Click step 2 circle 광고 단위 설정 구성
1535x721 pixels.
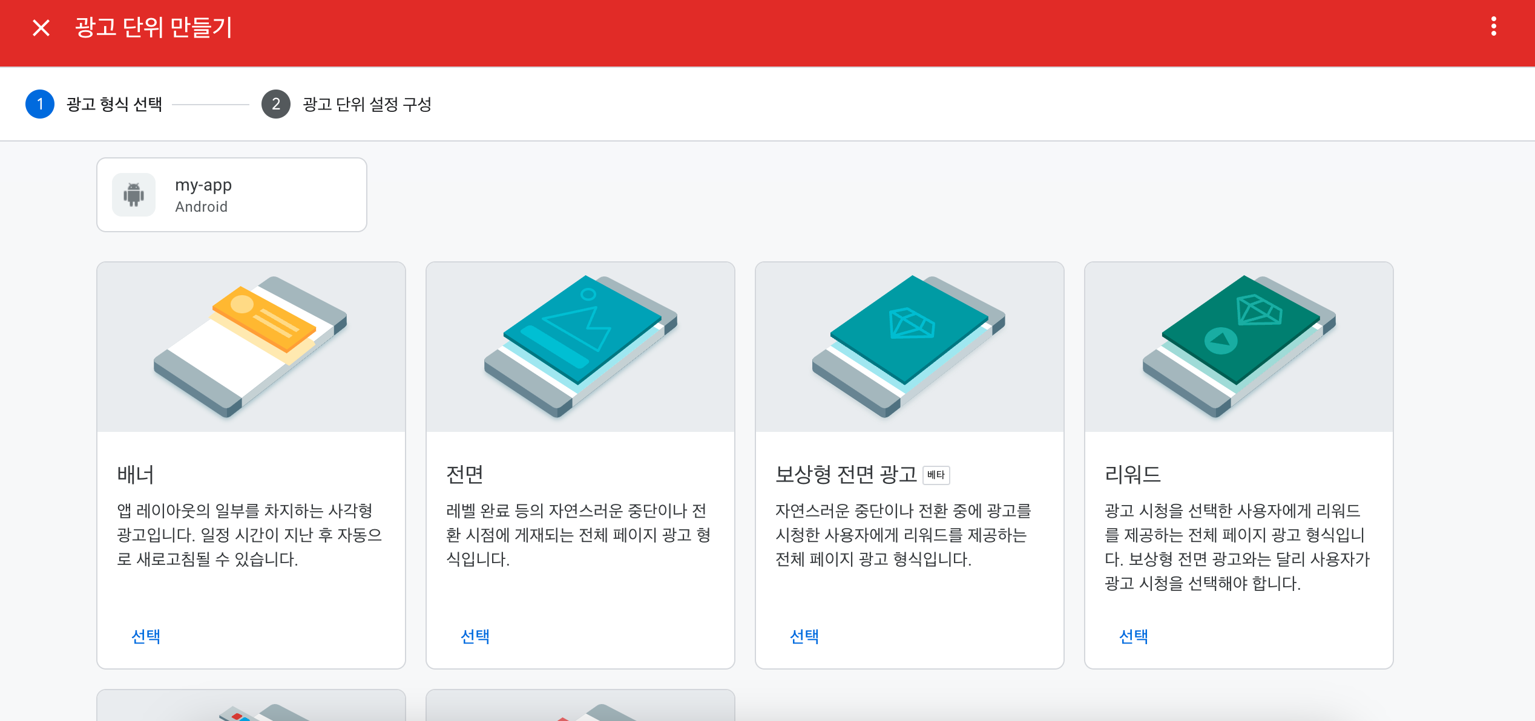[x=276, y=104]
